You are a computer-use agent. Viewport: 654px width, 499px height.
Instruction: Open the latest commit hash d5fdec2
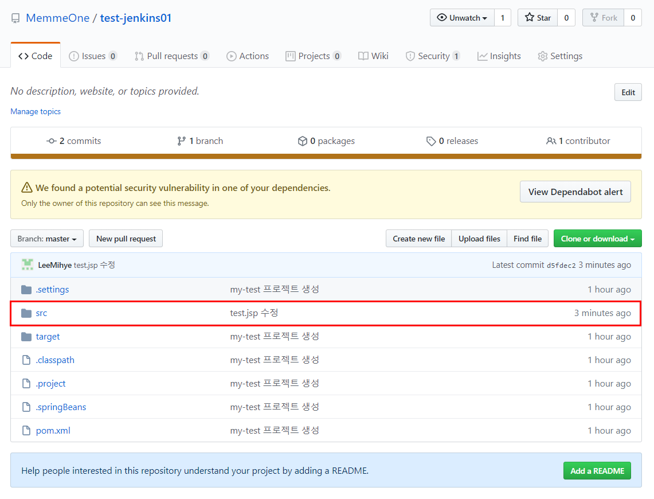[x=561, y=266]
